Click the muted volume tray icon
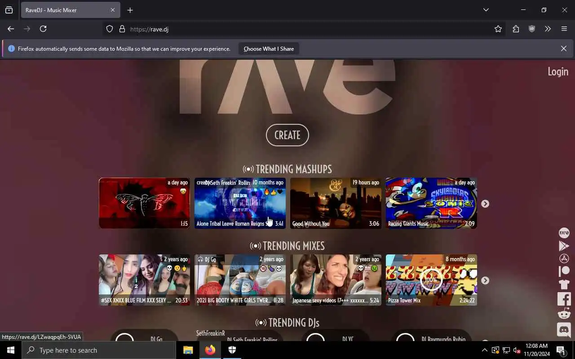Screen dimensions: 575x359 tap(517, 350)
